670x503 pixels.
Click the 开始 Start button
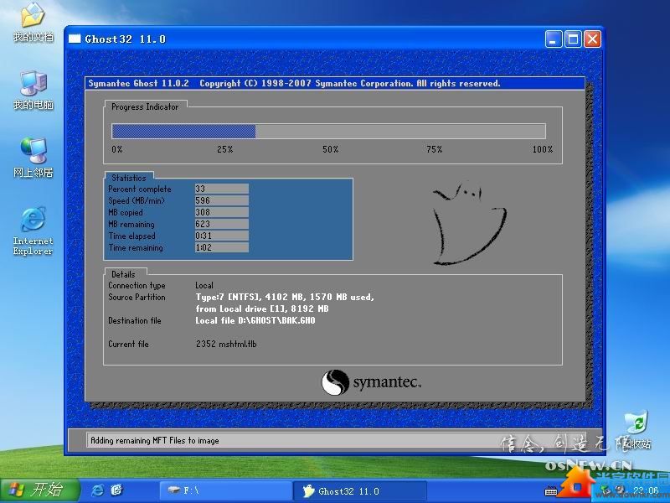click(x=40, y=490)
